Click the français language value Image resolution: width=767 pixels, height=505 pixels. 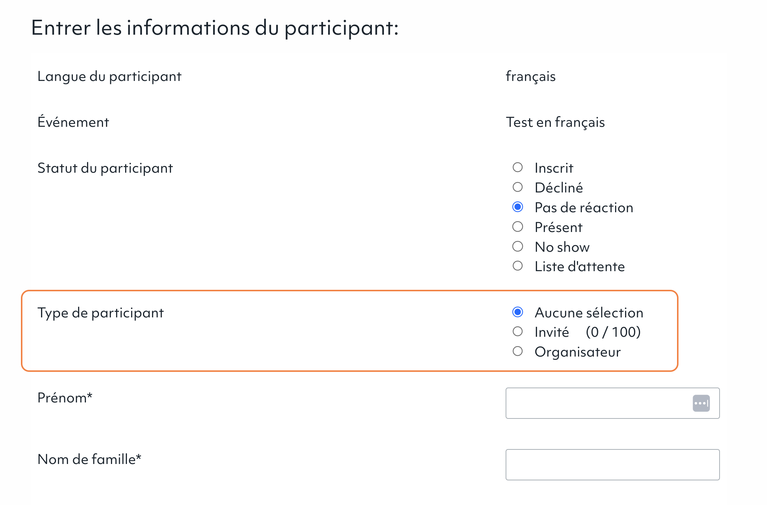point(531,76)
